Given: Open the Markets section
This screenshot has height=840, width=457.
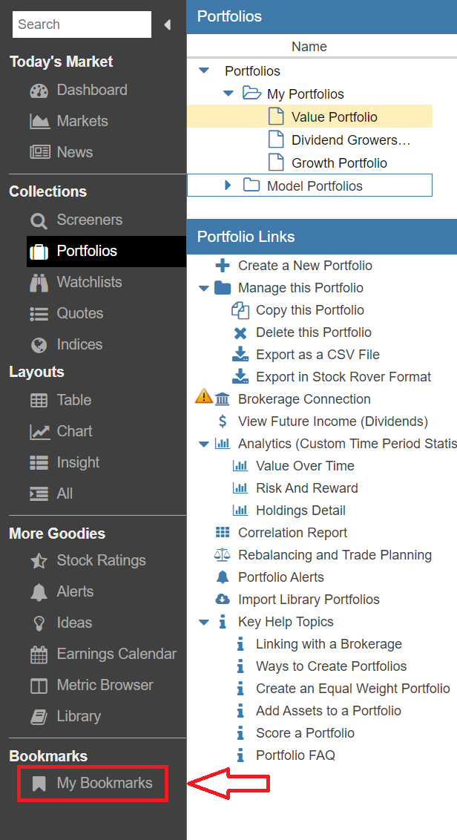Looking at the screenshot, I should (82, 122).
